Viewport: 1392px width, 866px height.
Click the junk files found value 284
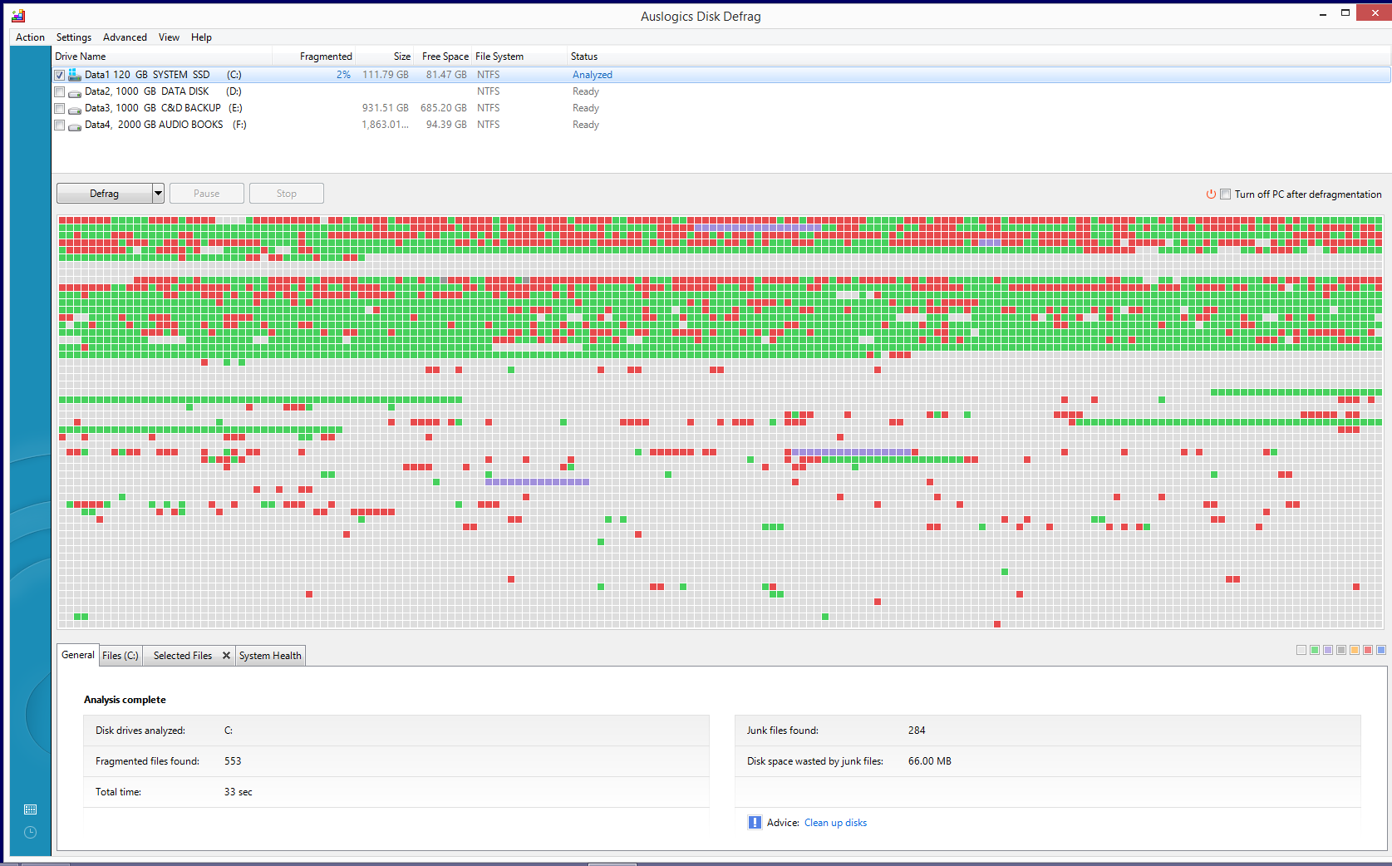click(x=917, y=731)
